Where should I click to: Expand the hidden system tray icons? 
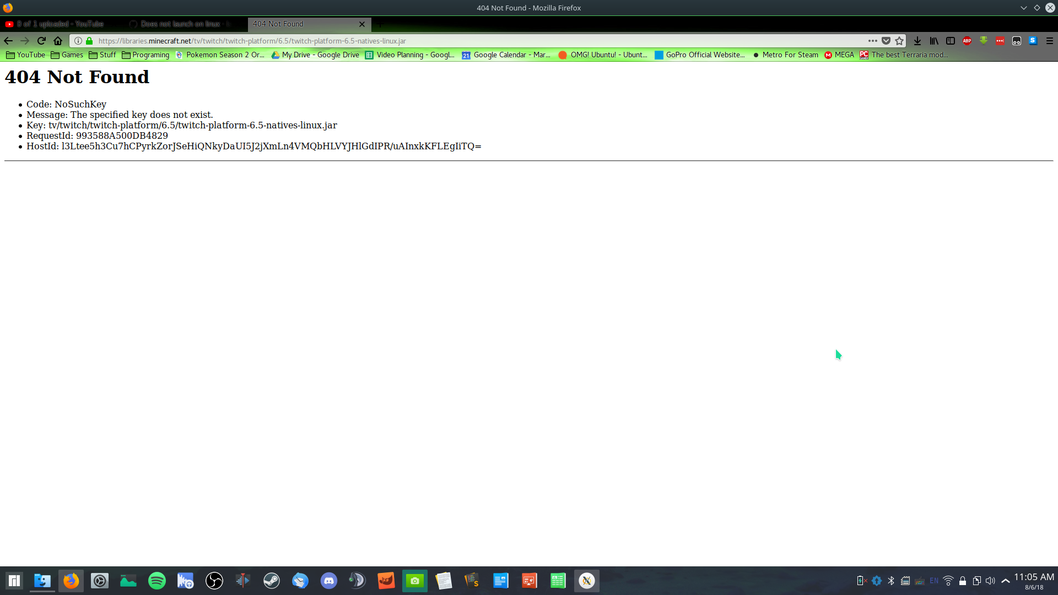1006,580
